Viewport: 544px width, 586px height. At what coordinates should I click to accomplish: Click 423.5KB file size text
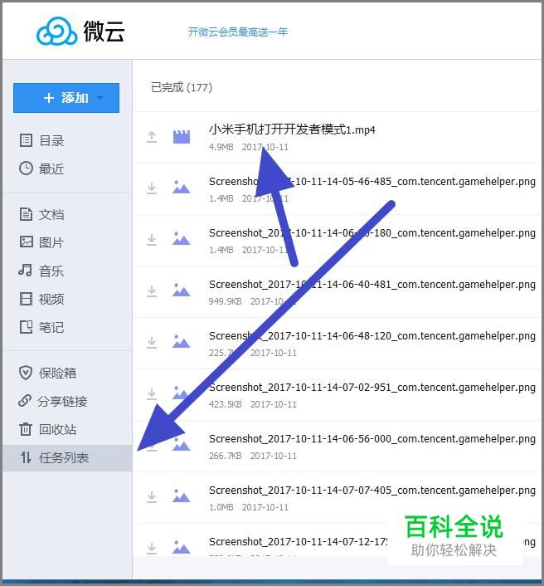coord(225,404)
